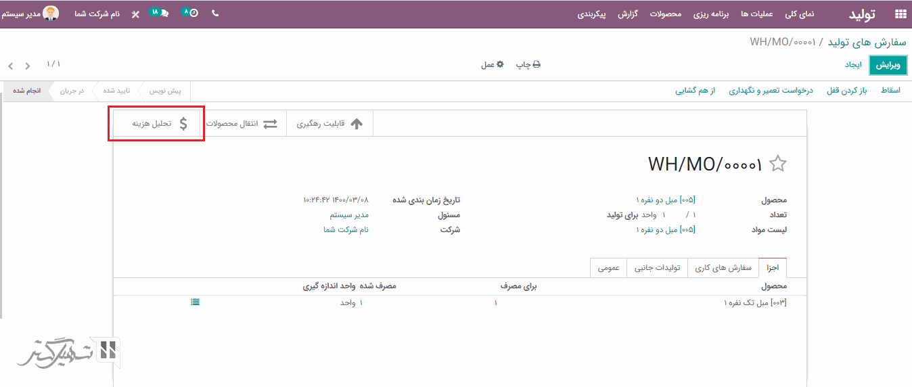Click the phone icon in the navbar
The height and width of the screenshot is (387, 912).
(x=215, y=13)
